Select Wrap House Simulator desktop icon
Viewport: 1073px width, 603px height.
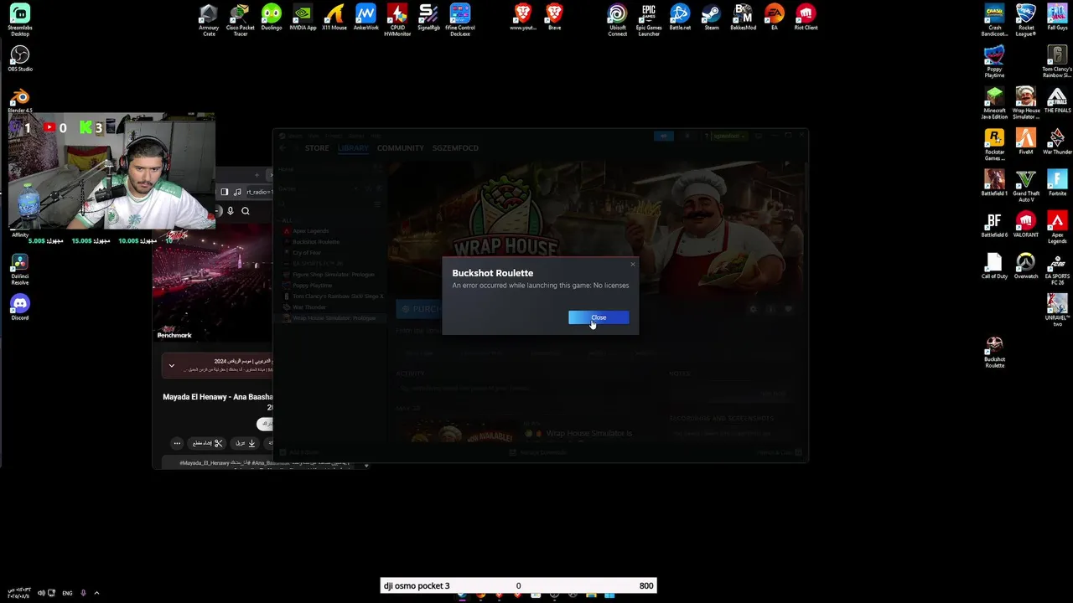coord(1026,103)
